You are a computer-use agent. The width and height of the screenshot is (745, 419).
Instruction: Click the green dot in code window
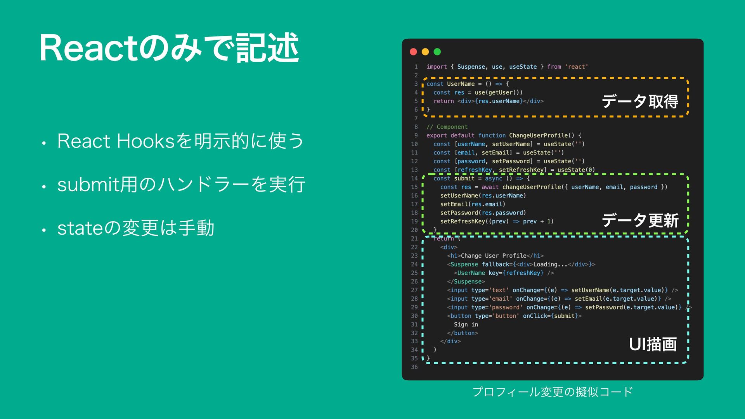437,52
